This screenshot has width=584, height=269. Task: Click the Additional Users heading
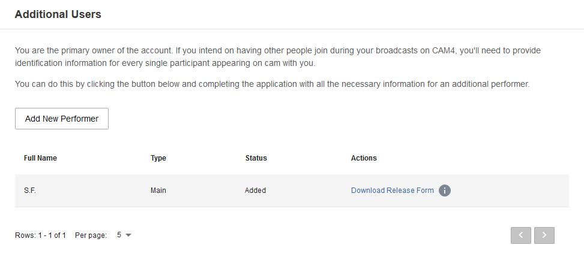(58, 14)
